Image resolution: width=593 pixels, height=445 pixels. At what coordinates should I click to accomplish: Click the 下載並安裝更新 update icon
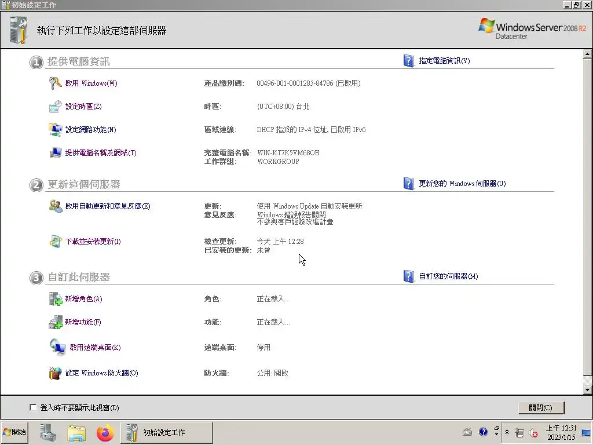point(55,242)
